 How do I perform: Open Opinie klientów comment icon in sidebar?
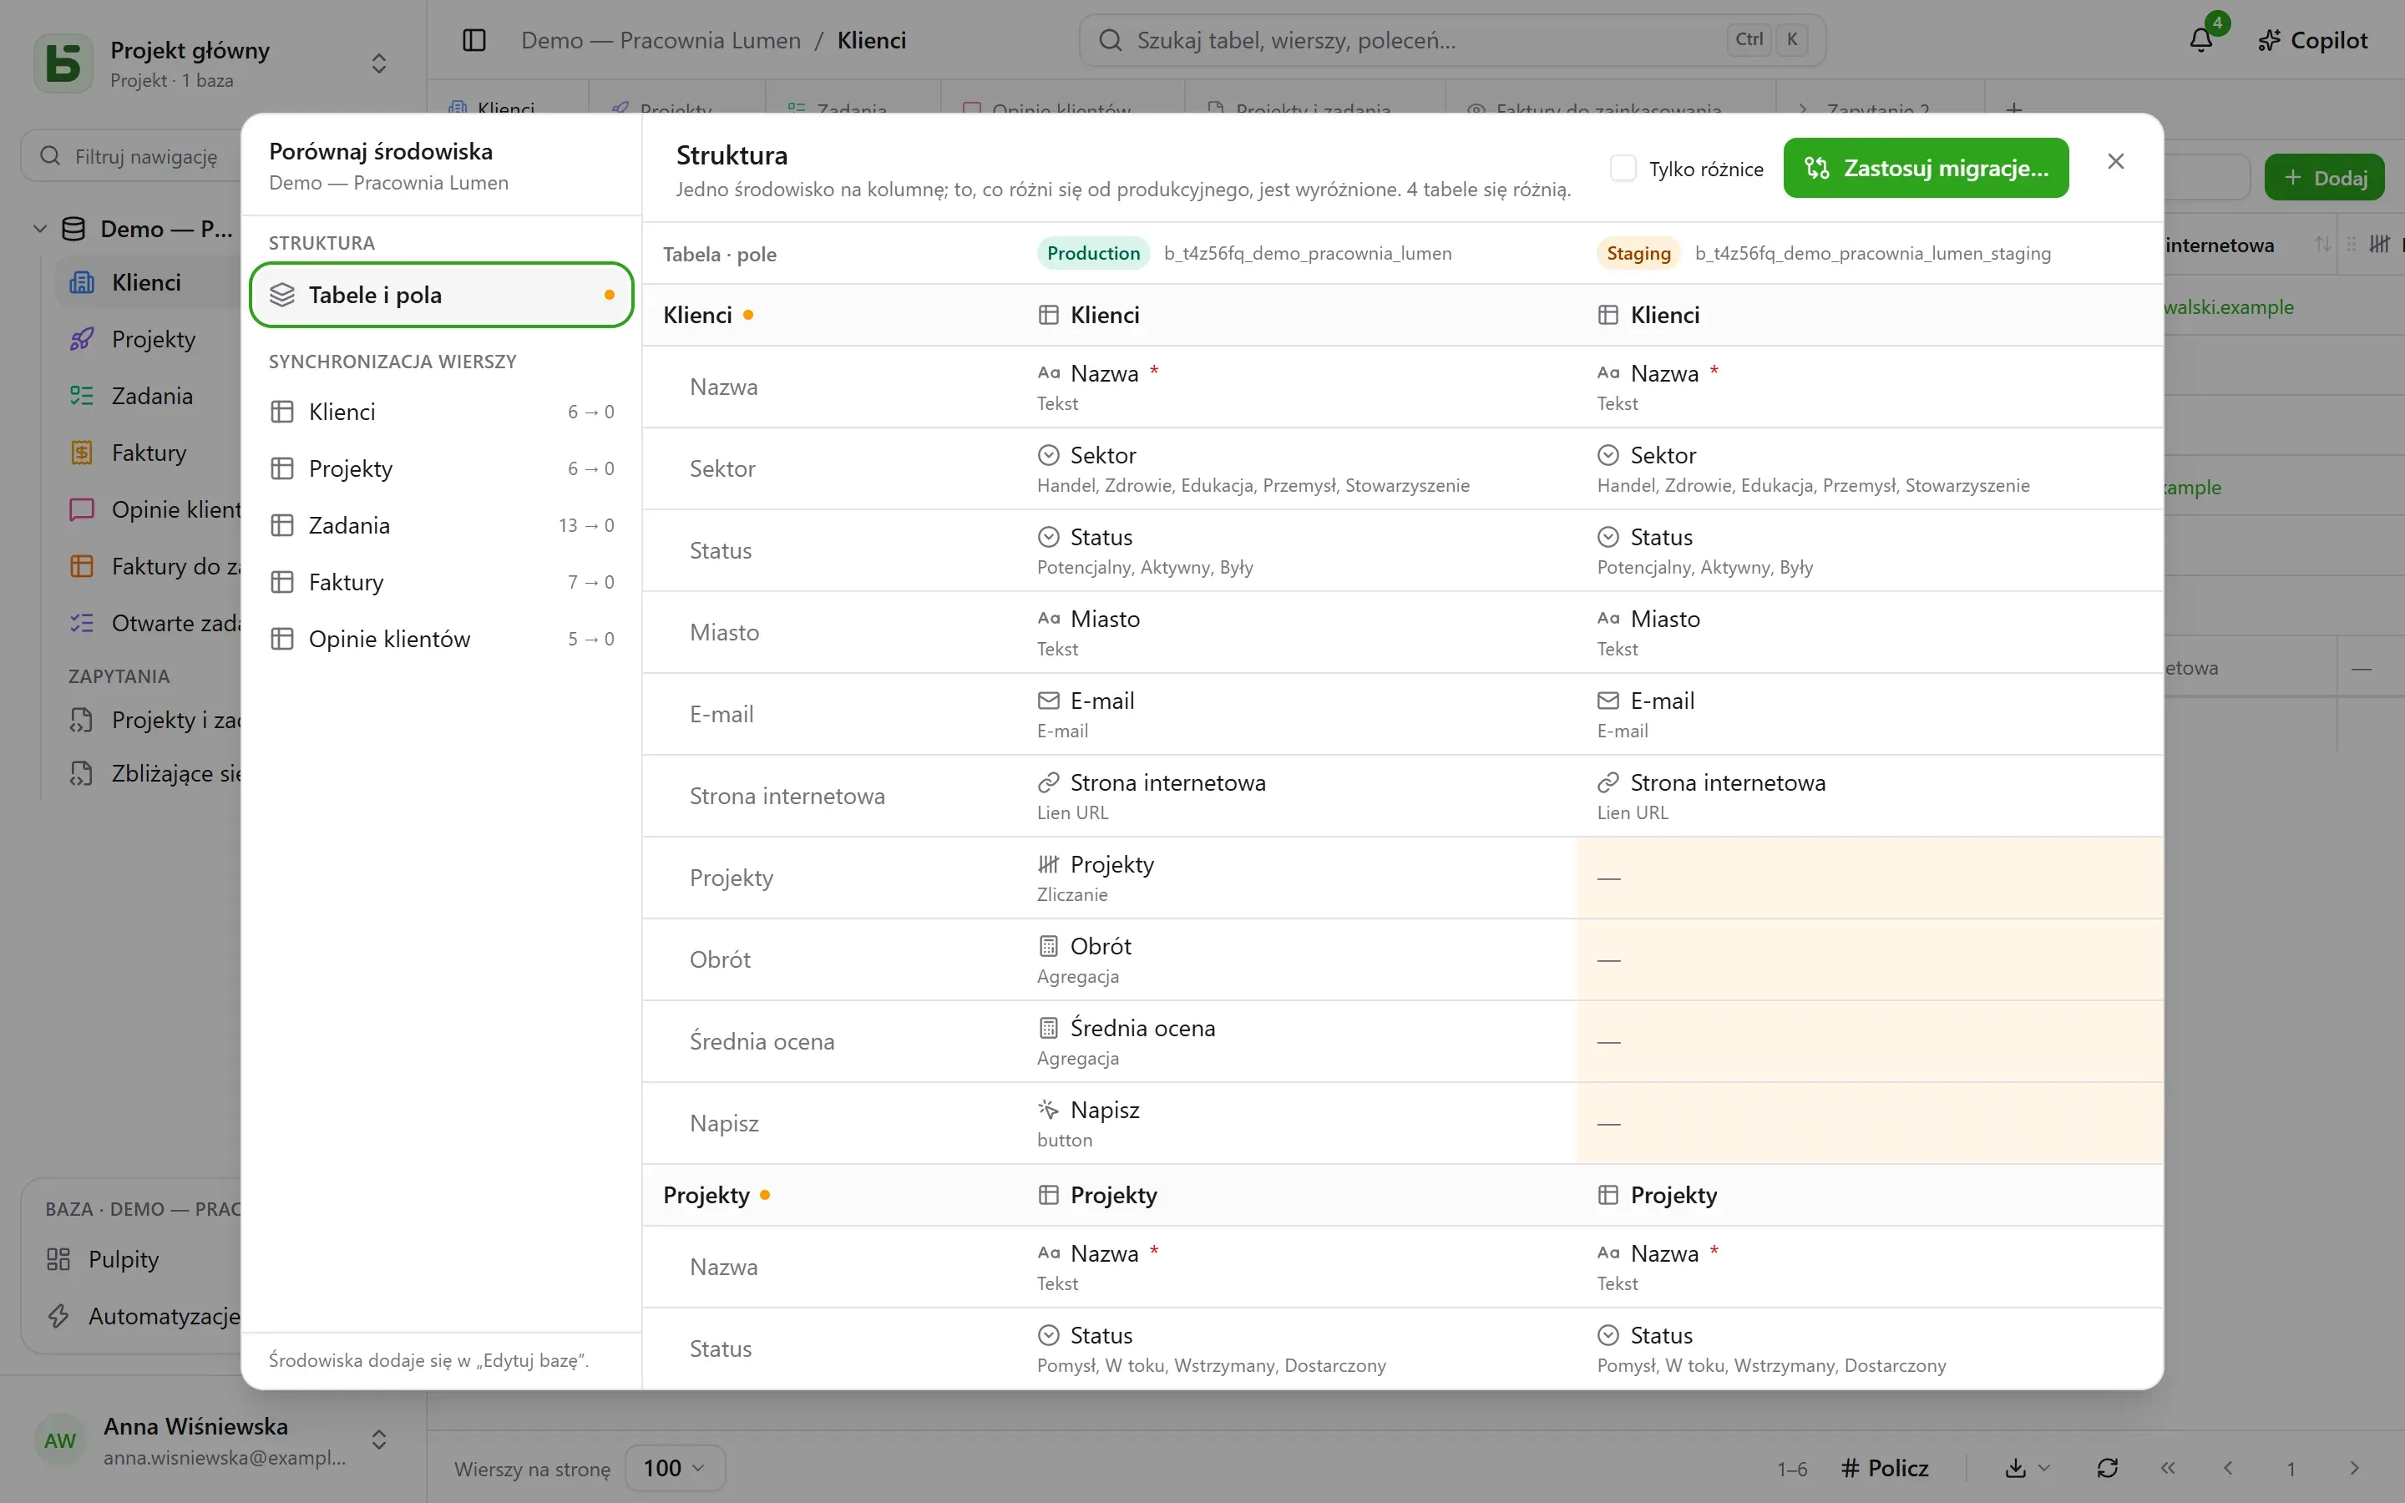(82, 509)
